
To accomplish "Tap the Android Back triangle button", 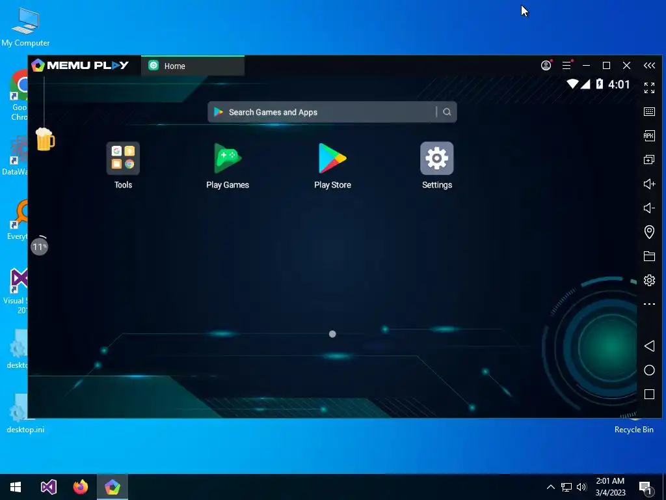I will 649,346.
